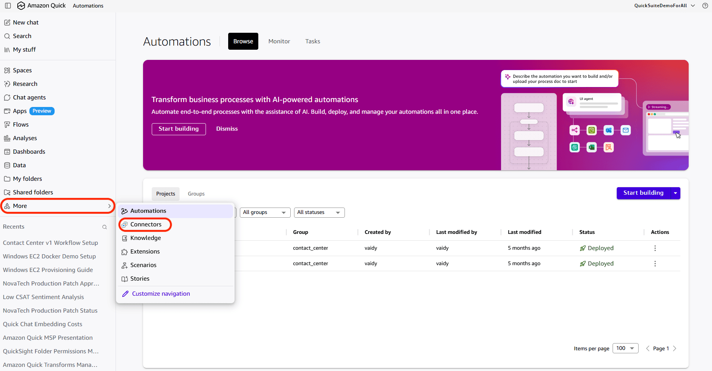Screen dimensions: 712x371
Task: Open recent Windows EC2 Docker Demo Setup
Action: pyautogui.click(x=49, y=256)
